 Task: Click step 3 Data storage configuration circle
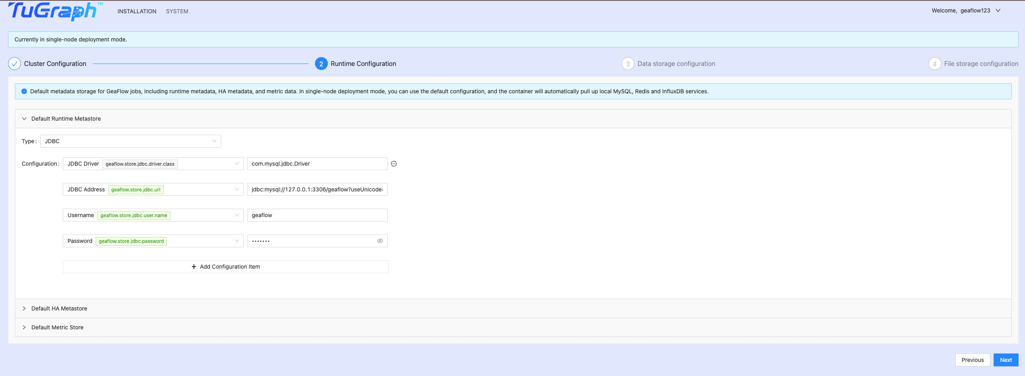pos(628,64)
